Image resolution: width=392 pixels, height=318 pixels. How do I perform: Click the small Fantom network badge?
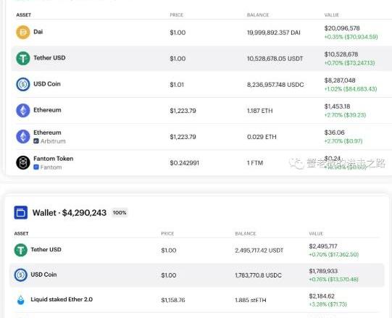click(36, 167)
